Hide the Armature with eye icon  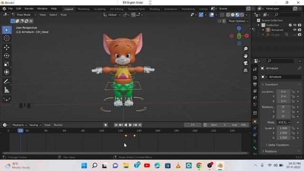click(x=295, y=30)
